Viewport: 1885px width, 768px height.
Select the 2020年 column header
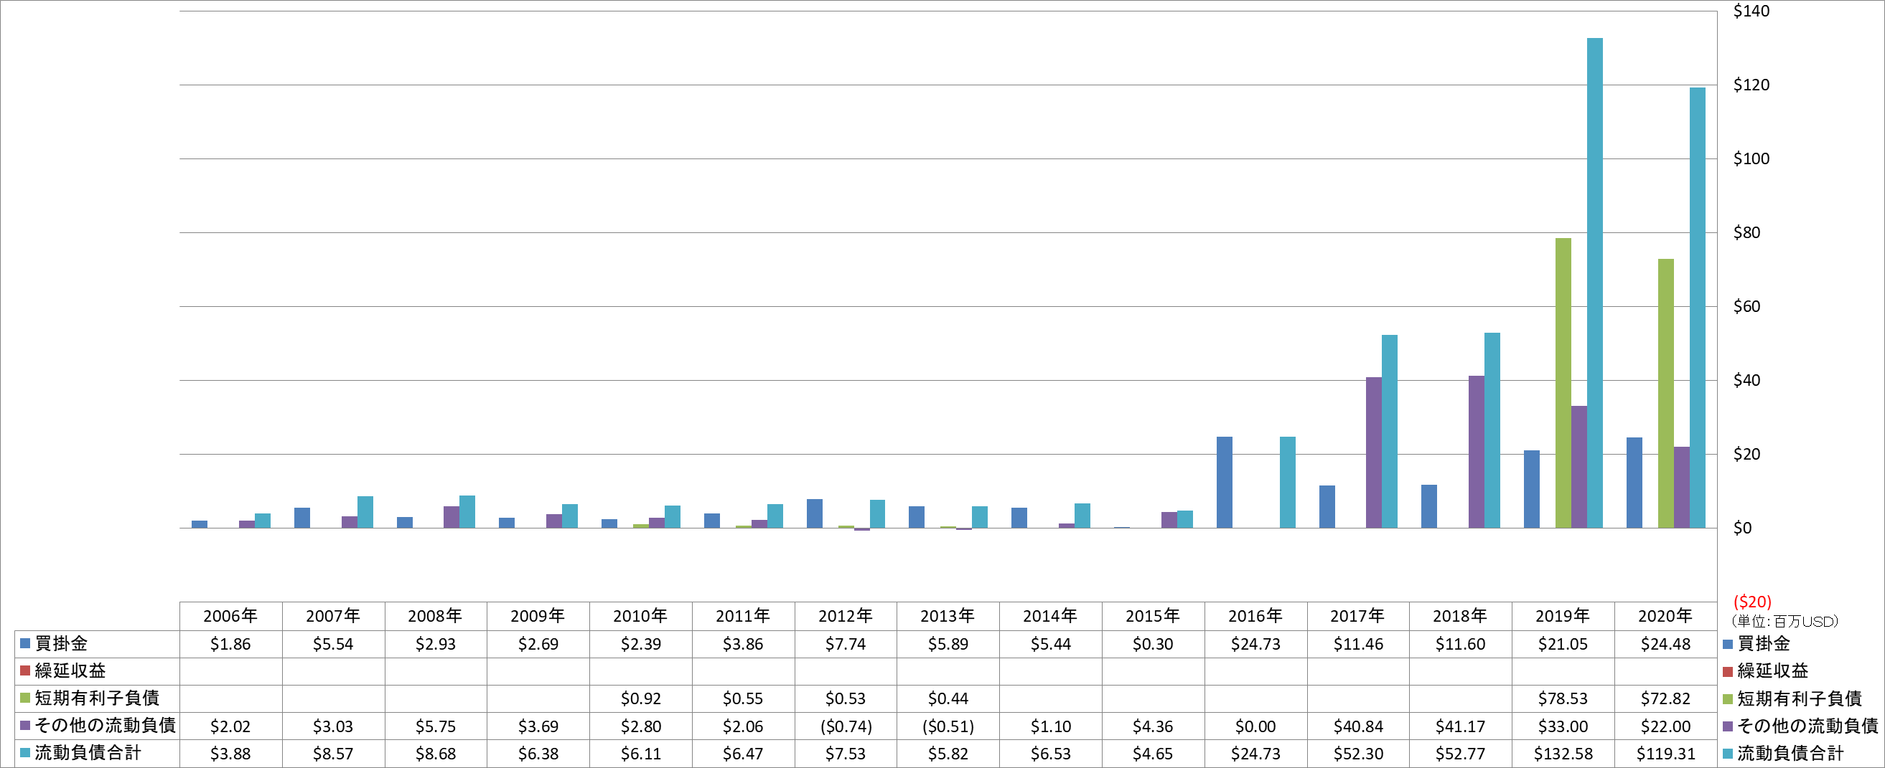[1665, 616]
